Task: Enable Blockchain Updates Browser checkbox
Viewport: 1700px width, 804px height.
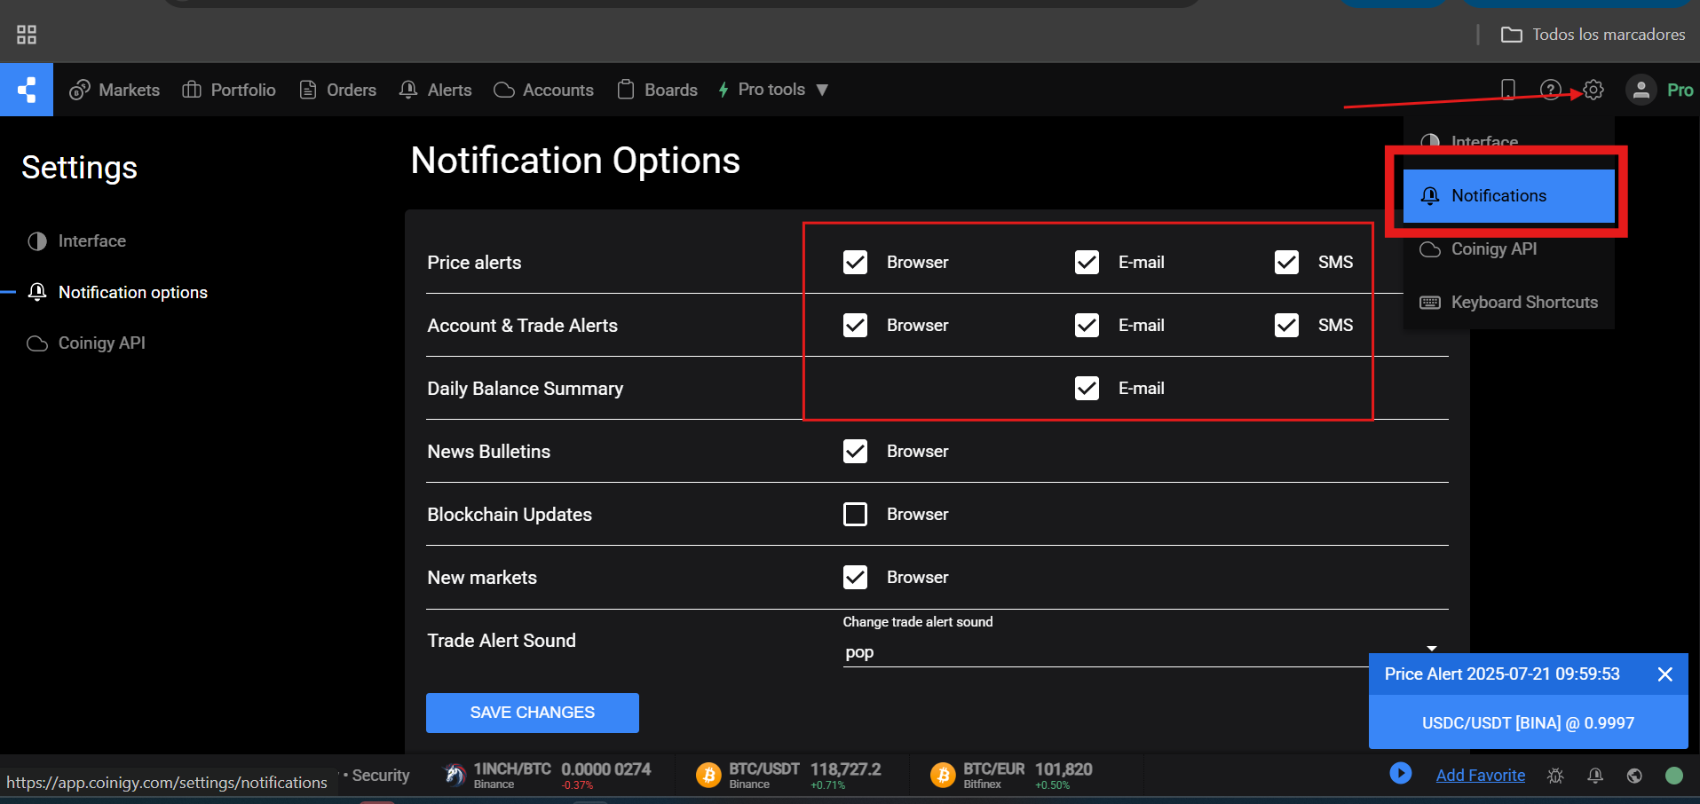Action: [x=855, y=515]
